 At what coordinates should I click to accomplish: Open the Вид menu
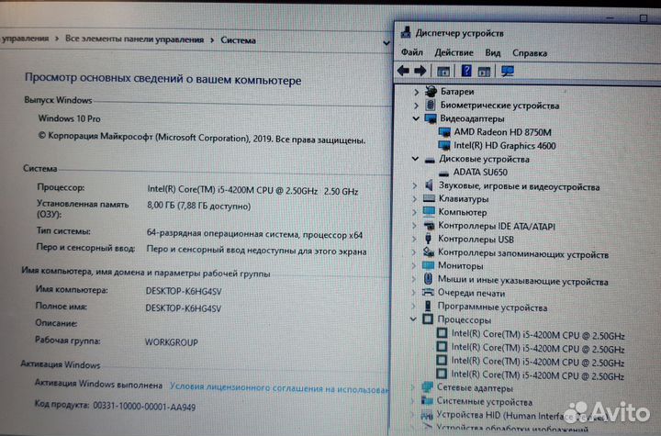[x=492, y=52]
